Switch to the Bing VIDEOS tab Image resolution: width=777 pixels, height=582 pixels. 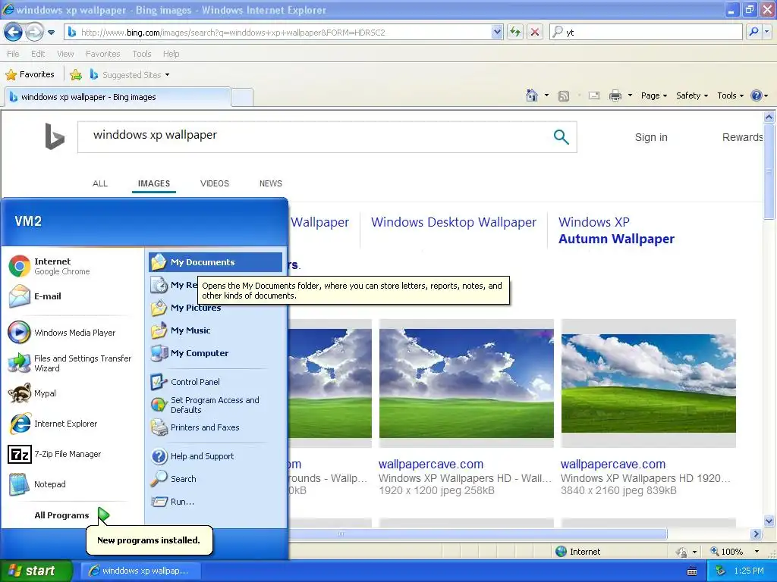coord(215,183)
